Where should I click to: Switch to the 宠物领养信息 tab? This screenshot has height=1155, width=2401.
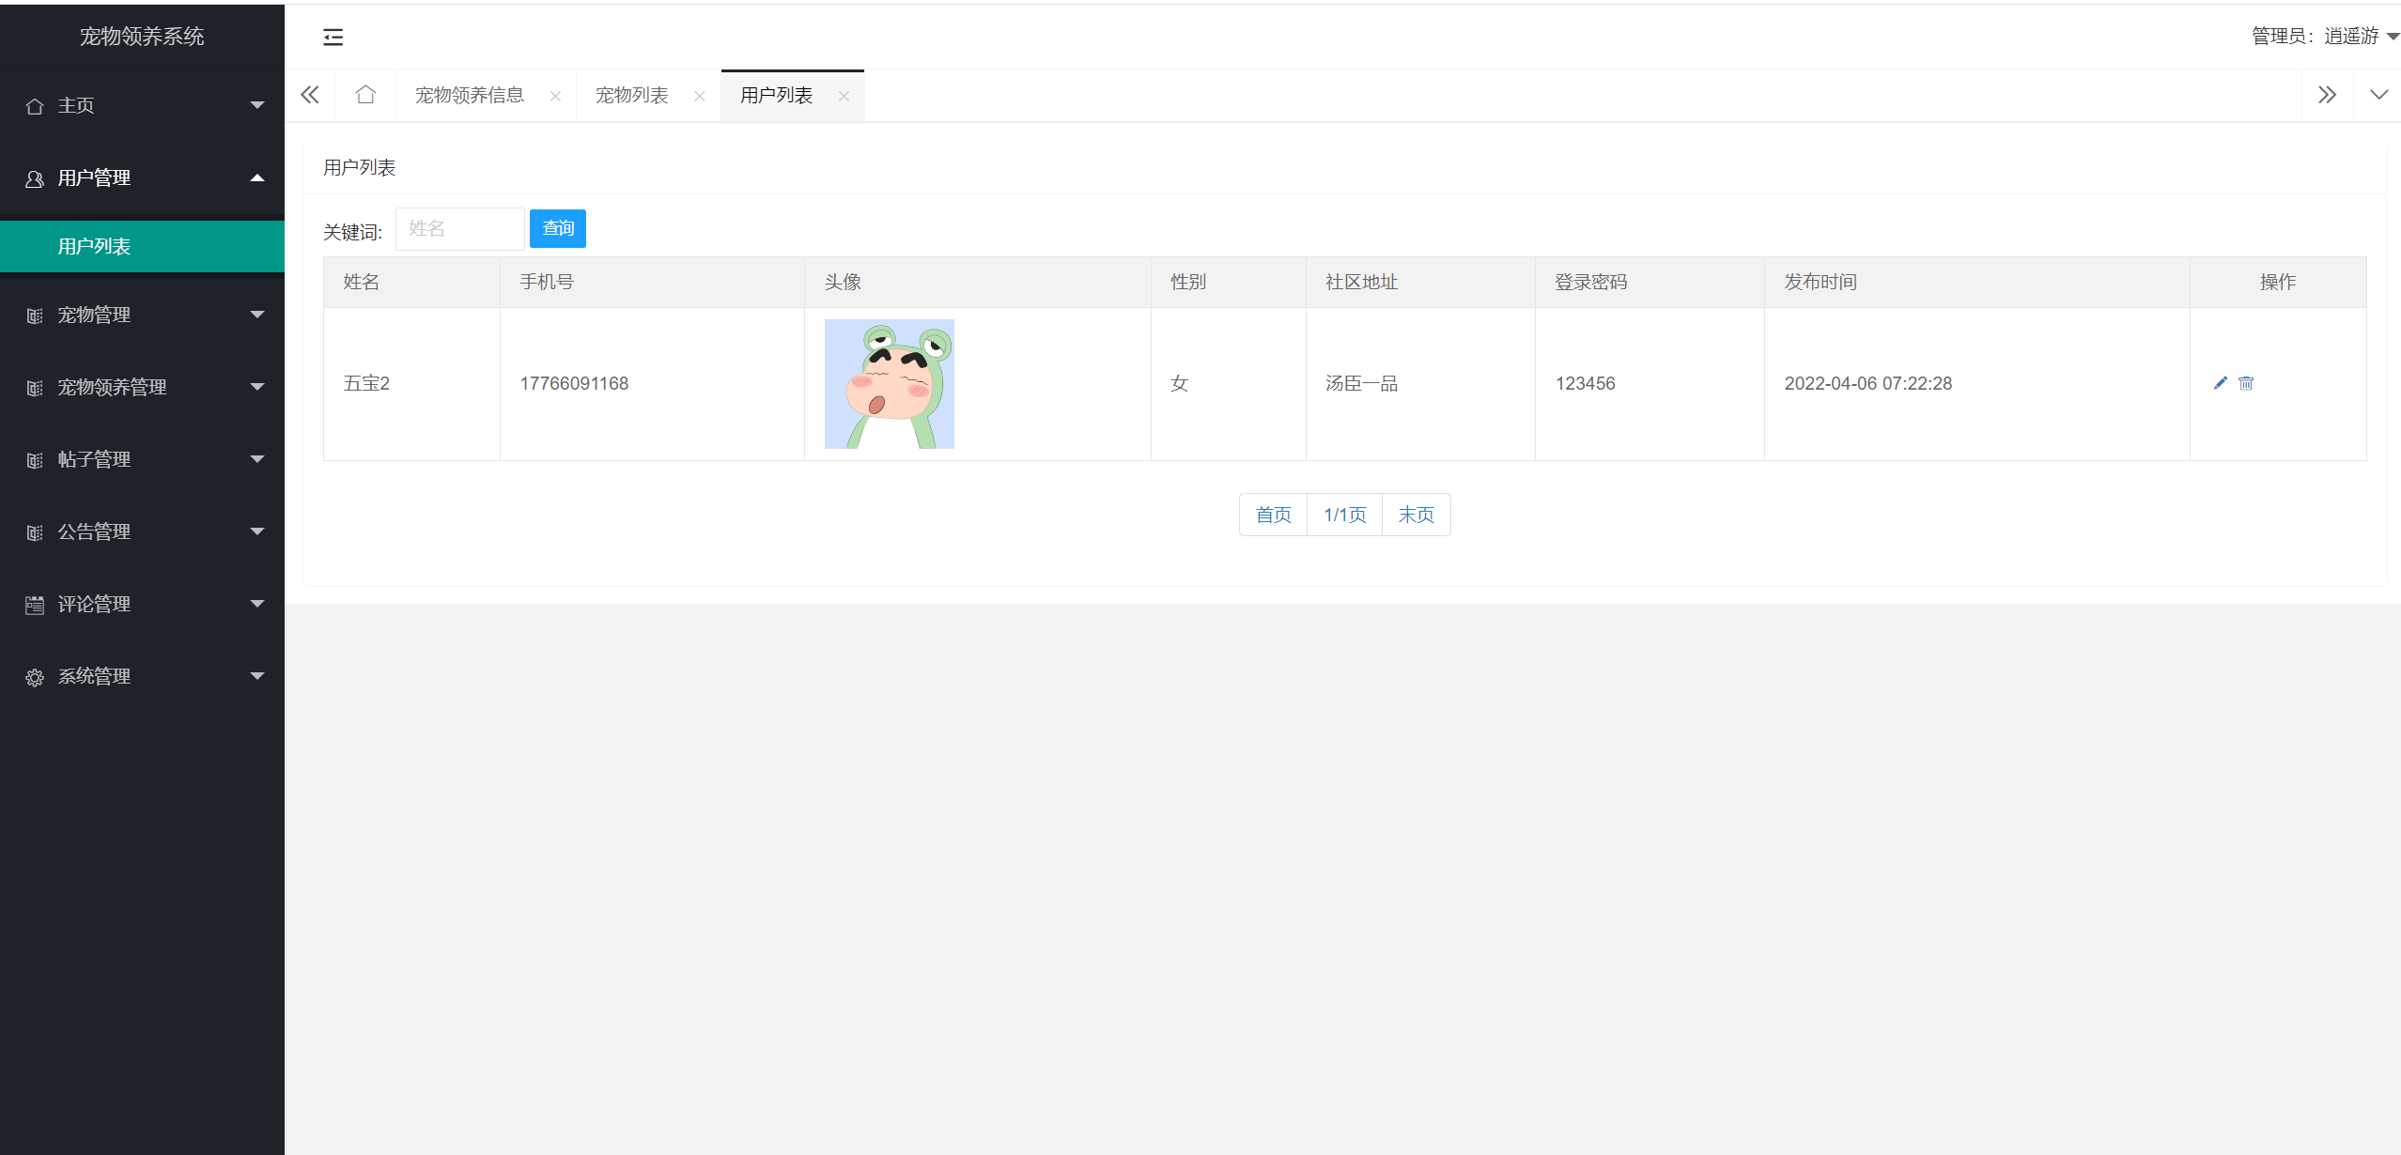470,95
